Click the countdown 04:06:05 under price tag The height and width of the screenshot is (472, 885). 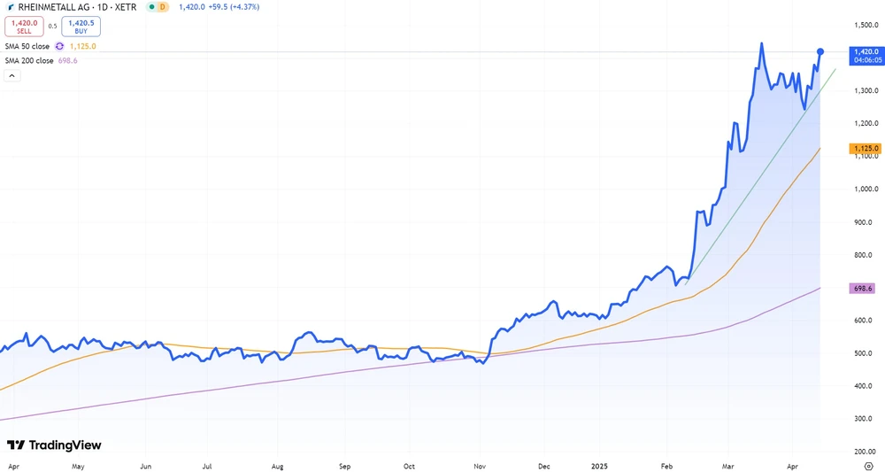867,60
